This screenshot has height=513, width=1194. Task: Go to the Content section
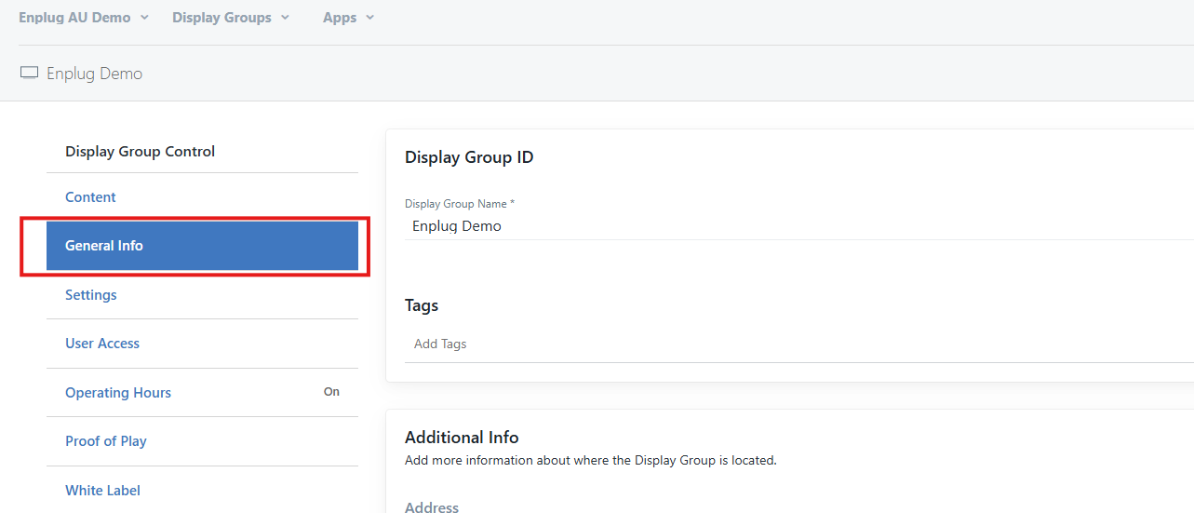[x=90, y=197]
